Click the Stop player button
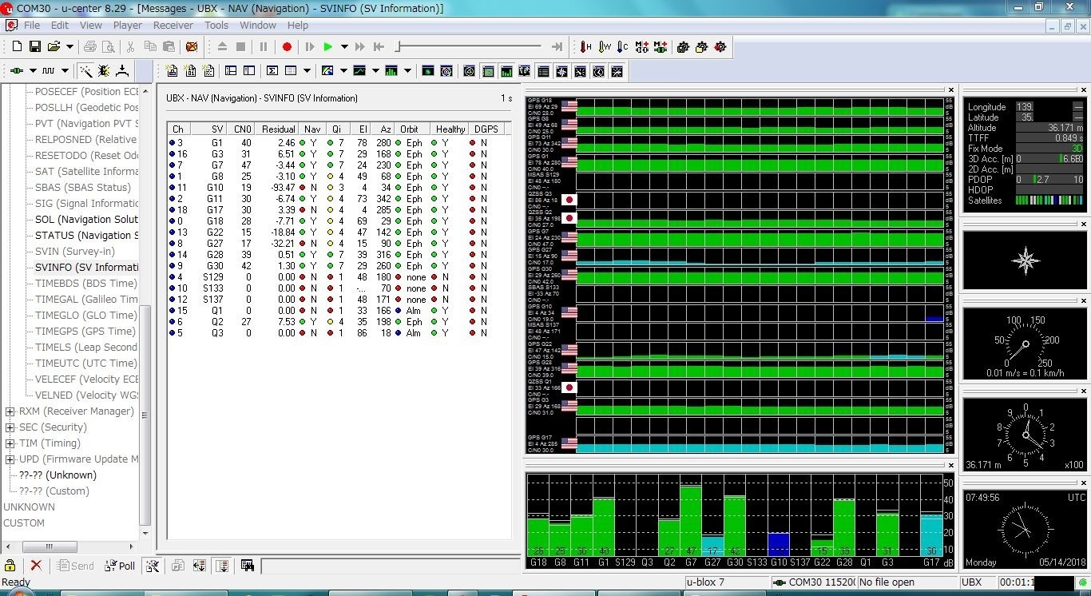Image resolution: width=1091 pixels, height=596 pixels. pos(241,47)
